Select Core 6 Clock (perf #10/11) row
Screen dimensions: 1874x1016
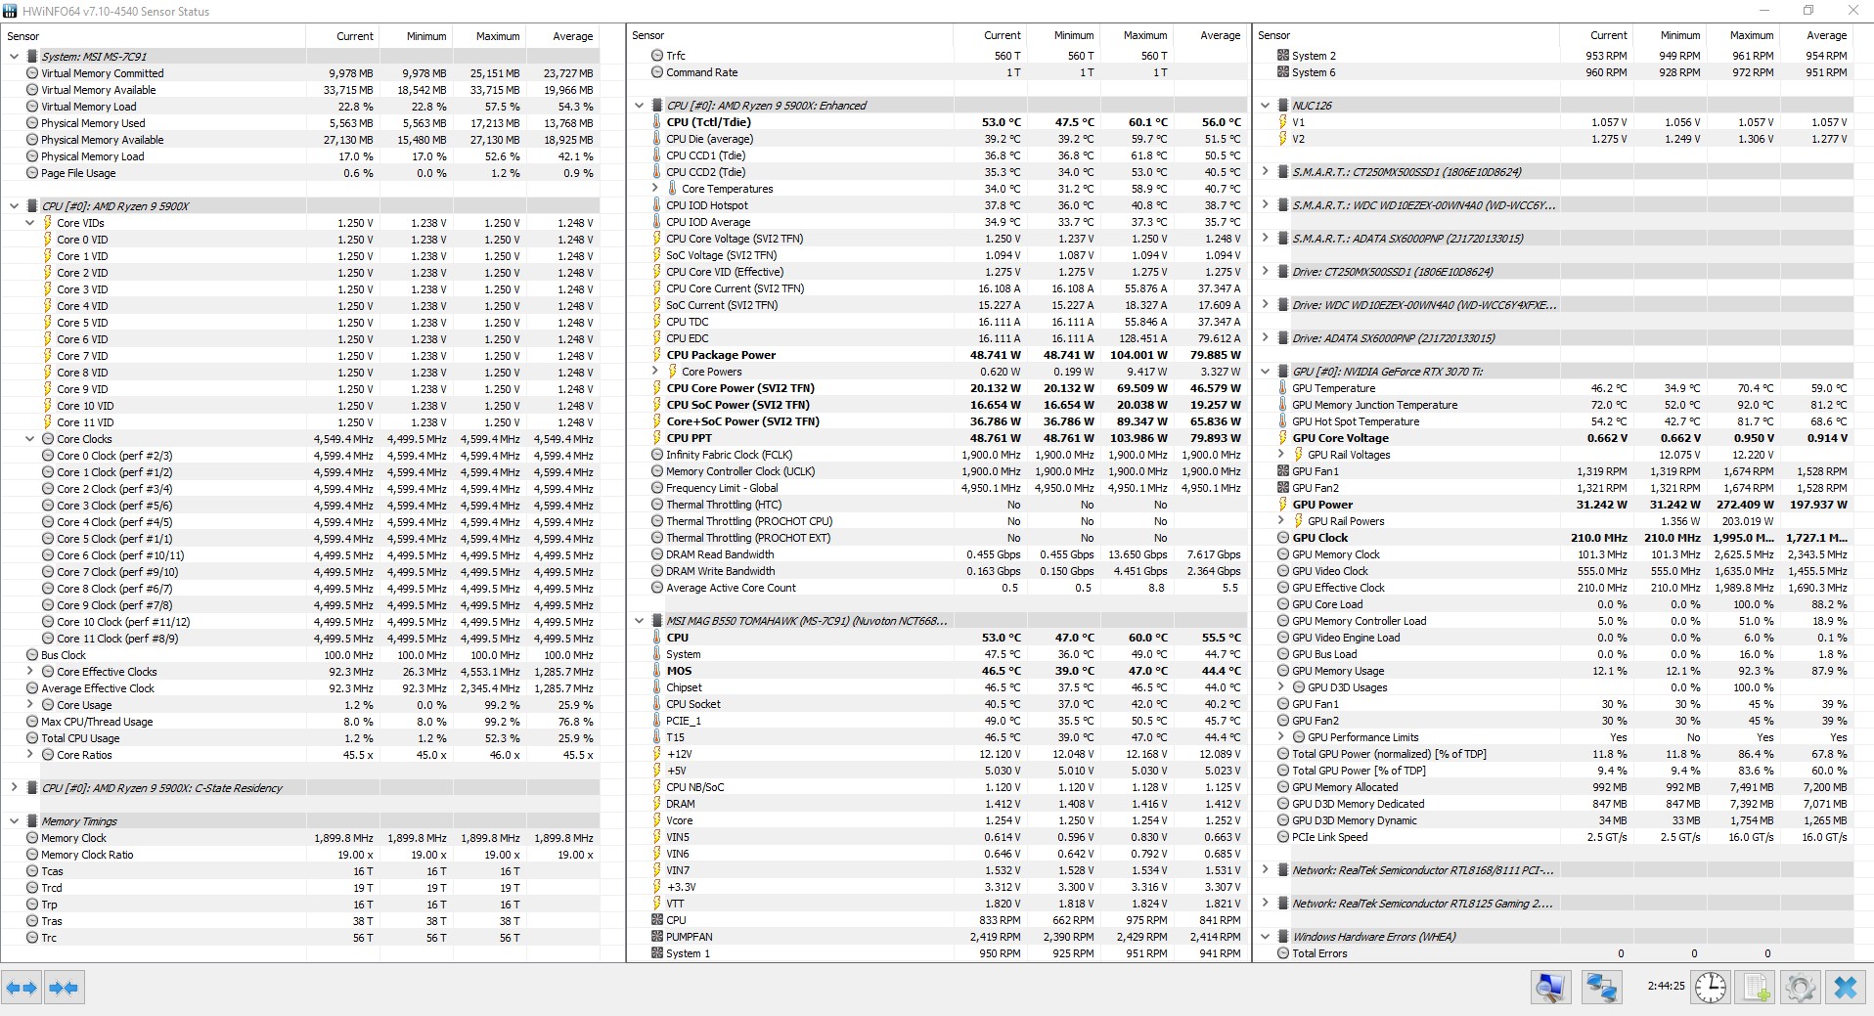302,555
